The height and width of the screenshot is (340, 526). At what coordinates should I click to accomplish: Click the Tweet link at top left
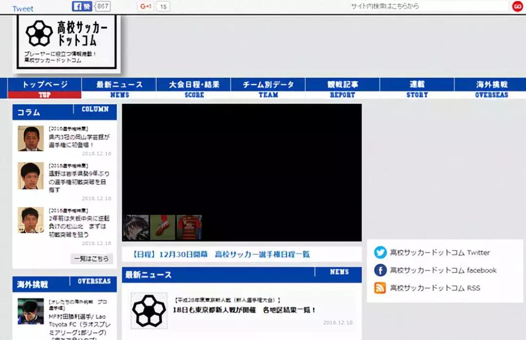tap(22, 7)
